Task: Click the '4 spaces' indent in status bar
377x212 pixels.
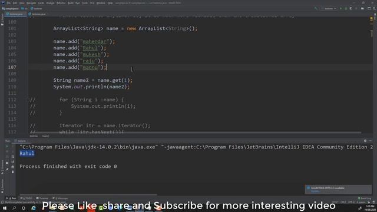Action: (x=361, y=202)
